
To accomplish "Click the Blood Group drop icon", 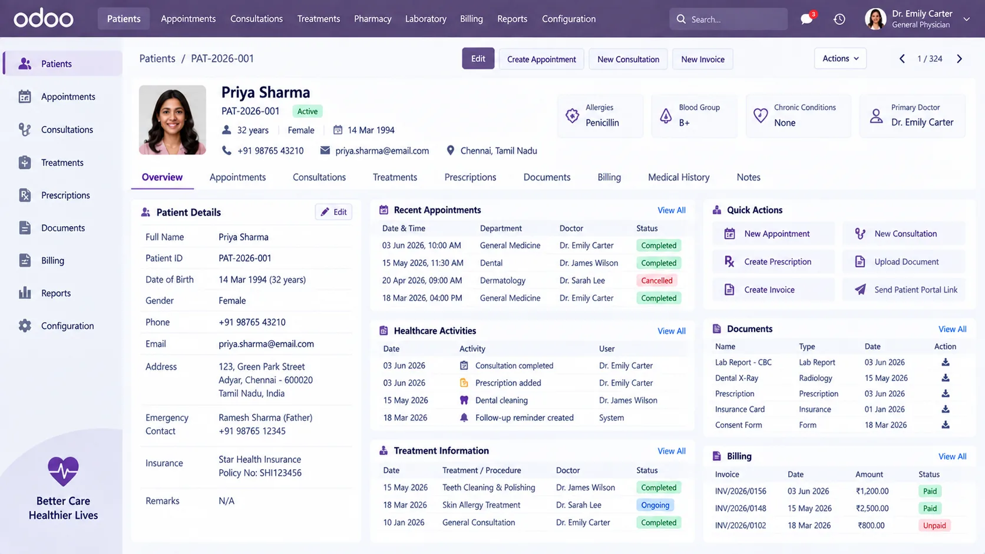I will pos(666,115).
